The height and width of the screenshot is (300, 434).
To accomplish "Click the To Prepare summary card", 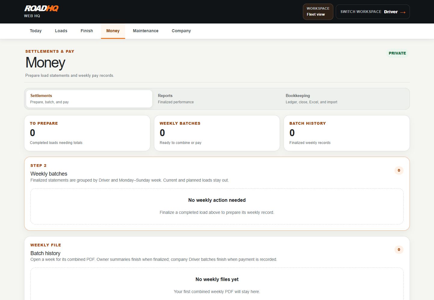I will pos(87,133).
